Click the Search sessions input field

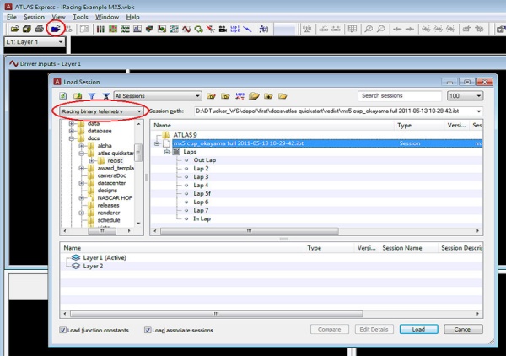393,96
